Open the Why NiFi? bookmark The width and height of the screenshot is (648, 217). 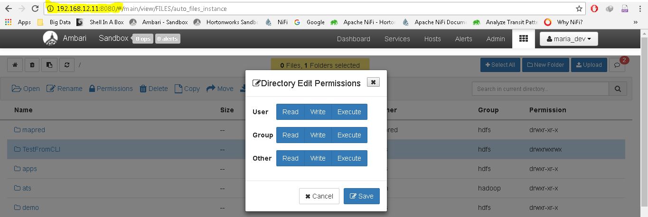click(563, 22)
